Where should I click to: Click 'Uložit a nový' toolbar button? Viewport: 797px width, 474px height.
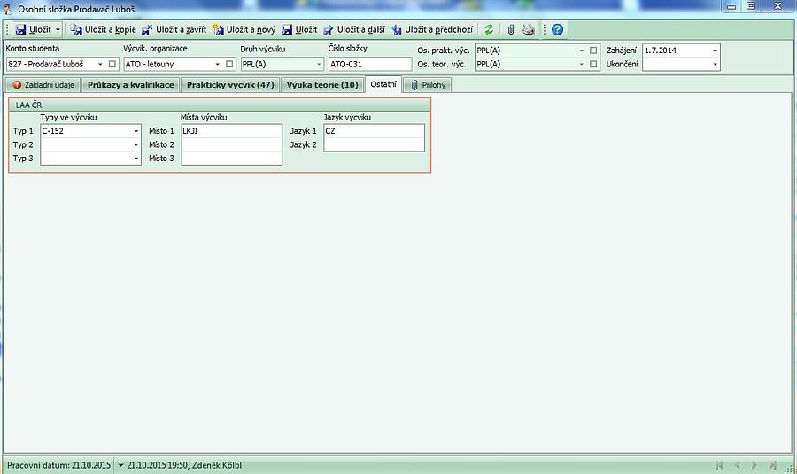tap(244, 29)
